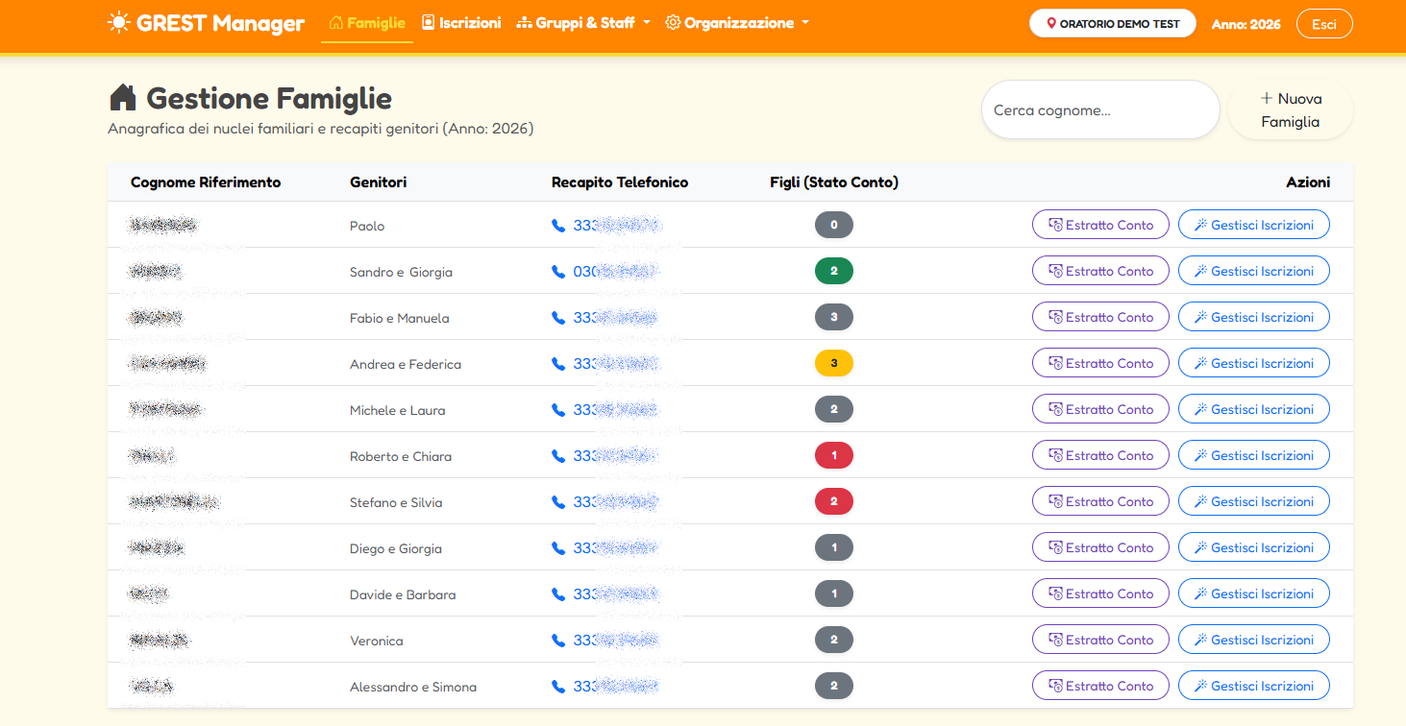Click the phone icon for Michele e Laura

[558, 410]
